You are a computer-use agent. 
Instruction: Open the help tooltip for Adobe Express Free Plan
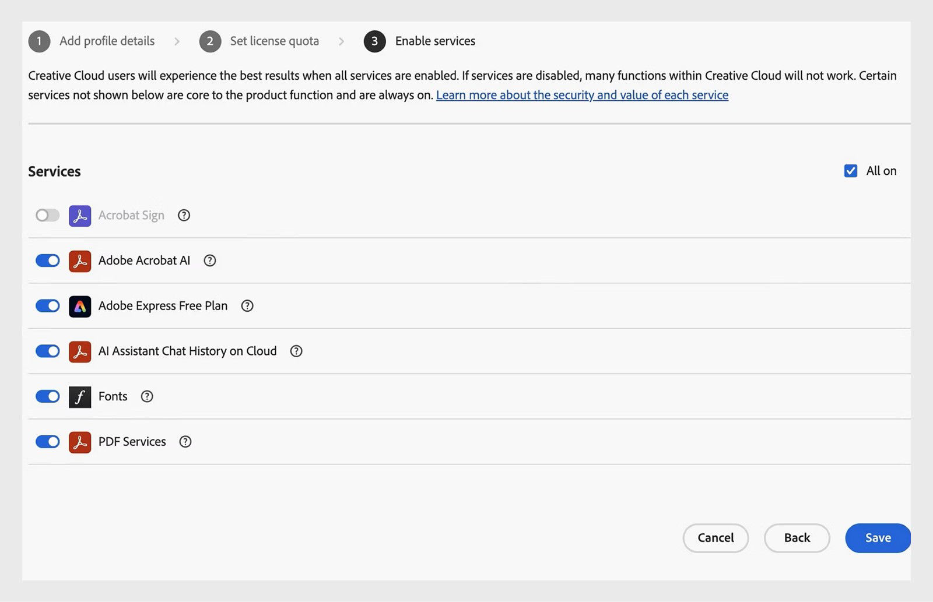[247, 305]
